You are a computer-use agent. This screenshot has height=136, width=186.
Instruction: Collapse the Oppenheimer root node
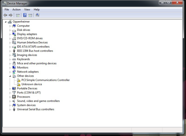6,22
